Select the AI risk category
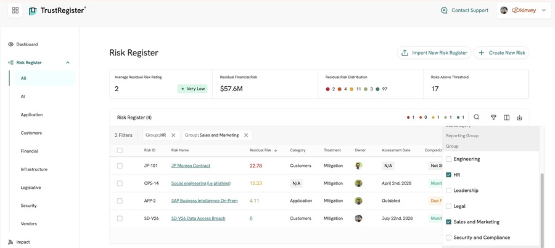 click(23, 97)
